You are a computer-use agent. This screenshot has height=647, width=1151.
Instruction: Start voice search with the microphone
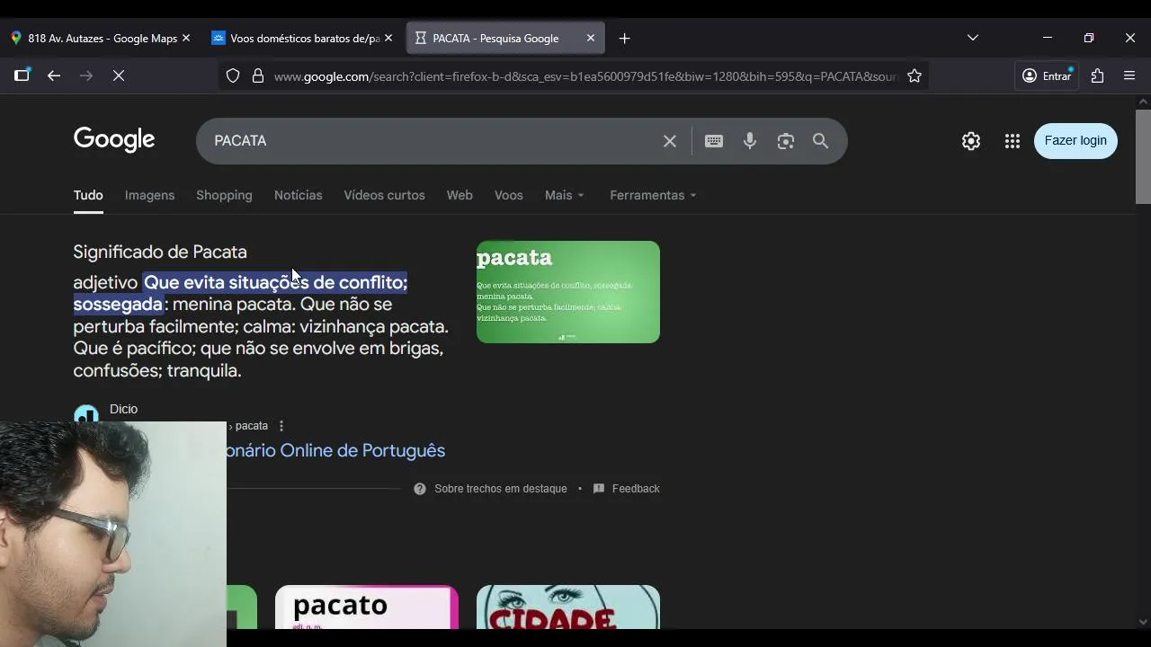tap(750, 141)
